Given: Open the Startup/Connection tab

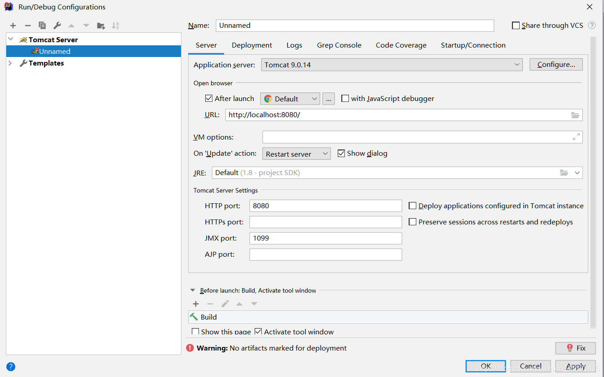Looking at the screenshot, I should click(x=473, y=45).
